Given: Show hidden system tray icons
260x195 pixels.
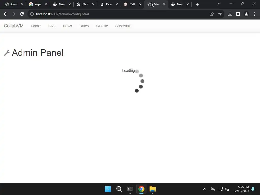Looking at the screenshot, I should coord(205,189).
